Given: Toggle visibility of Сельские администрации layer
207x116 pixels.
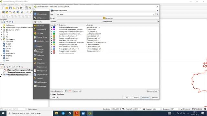Looking at the screenshot, I should click(x=4, y=74).
